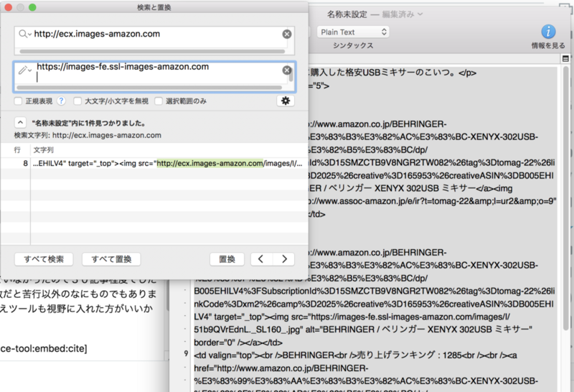Go to previous match
Image resolution: width=574 pixels, height=392 pixels.
pyautogui.click(x=261, y=259)
